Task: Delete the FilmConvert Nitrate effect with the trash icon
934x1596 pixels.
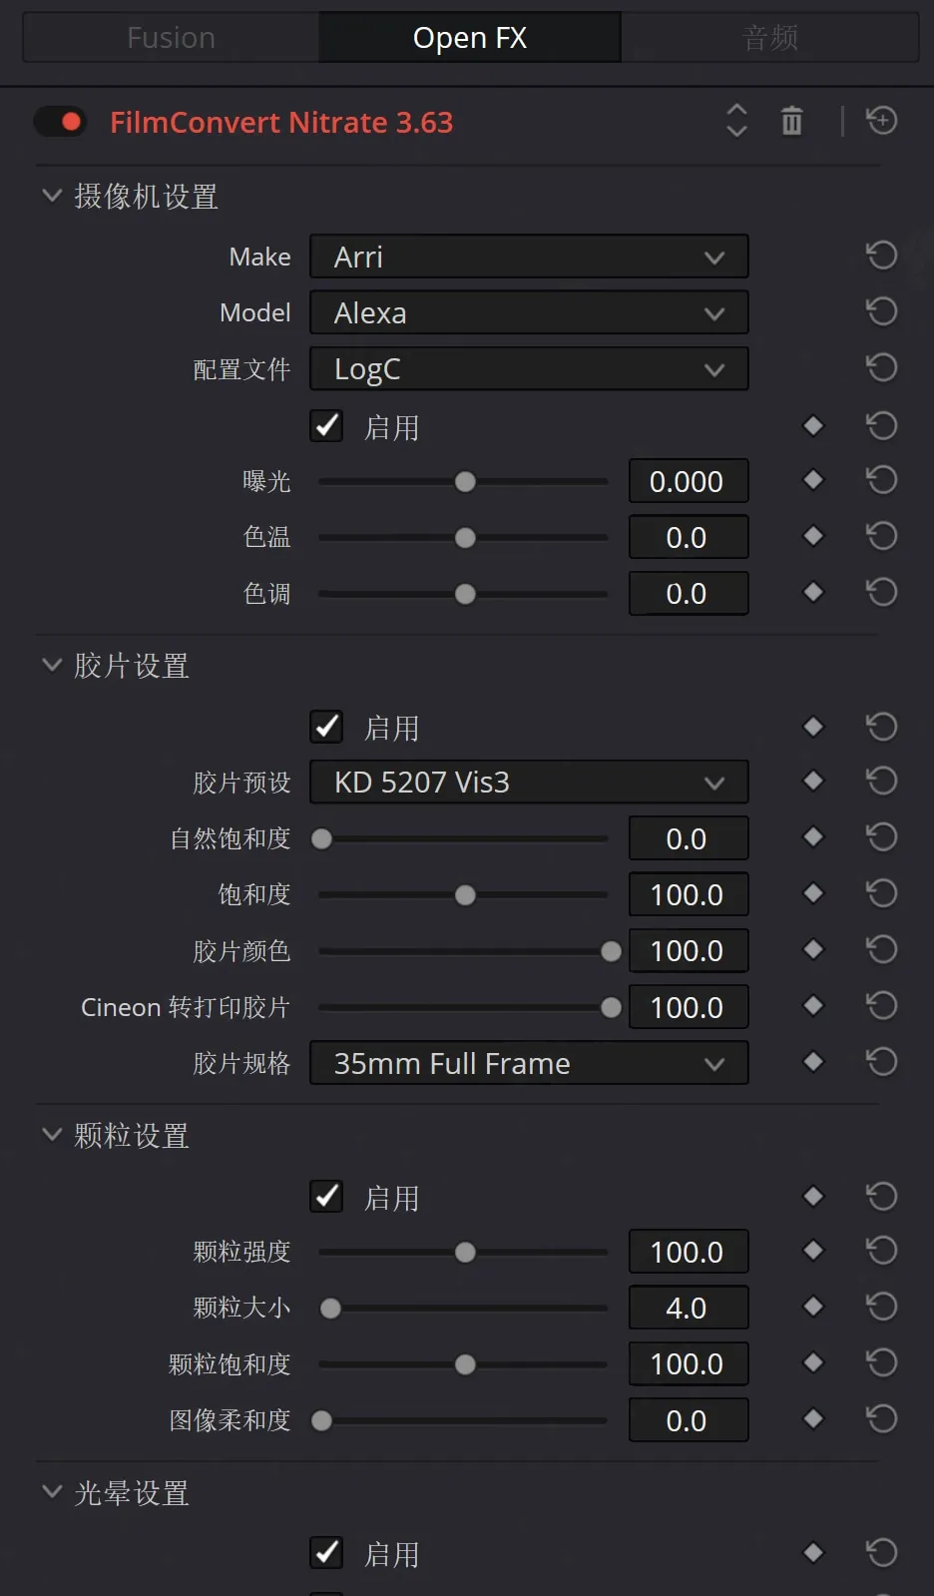Action: [x=791, y=122]
